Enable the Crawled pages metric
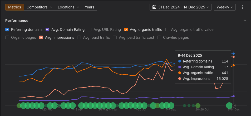This screenshot has height=116, width=251. pyautogui.click(x=159, y=37)
